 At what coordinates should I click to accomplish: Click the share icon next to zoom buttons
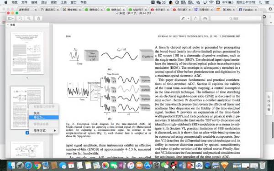pyautogui.click(x=38, y=18)
